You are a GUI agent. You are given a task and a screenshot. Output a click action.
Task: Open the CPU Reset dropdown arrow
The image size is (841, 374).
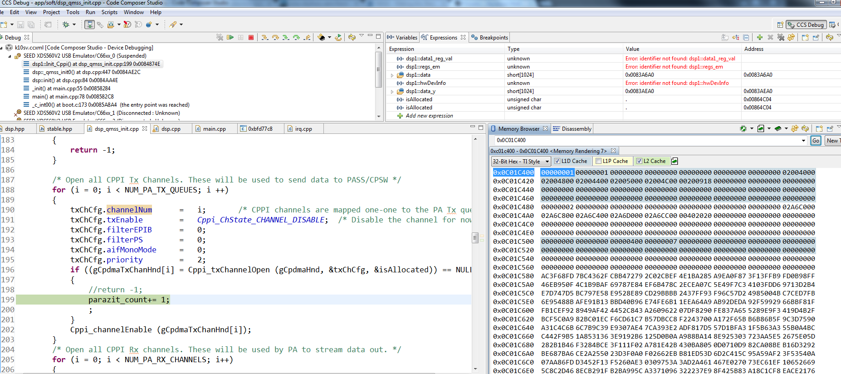coord(329,37)
